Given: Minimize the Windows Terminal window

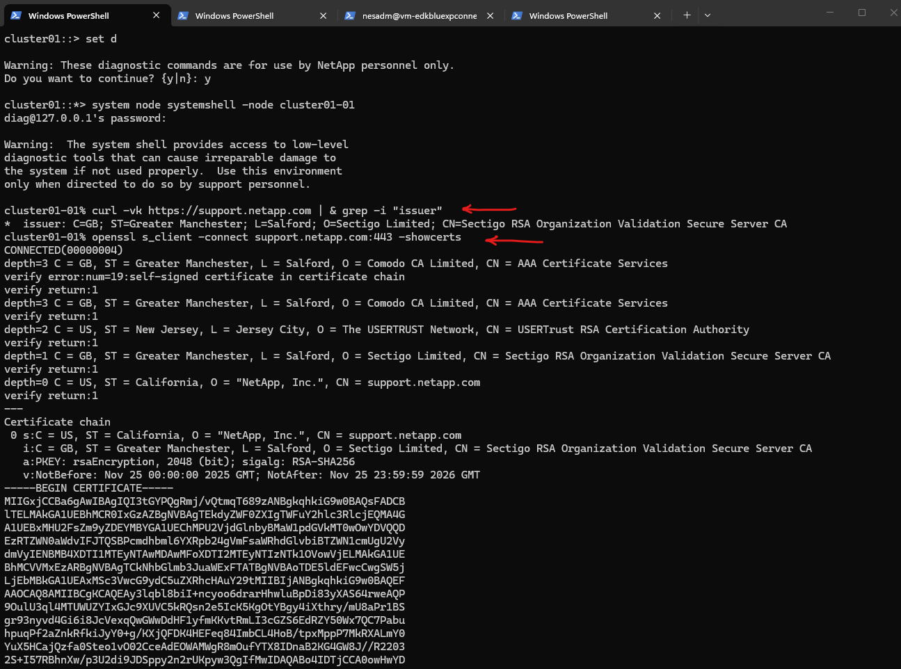Looking at the screenshot, I should [x=829, y=13].
